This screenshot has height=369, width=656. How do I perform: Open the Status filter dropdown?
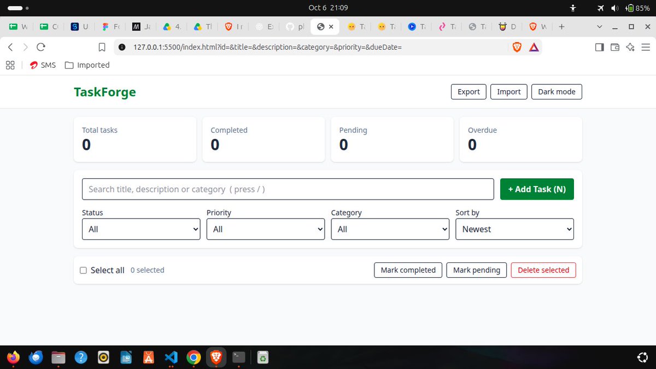click(141, 229)
